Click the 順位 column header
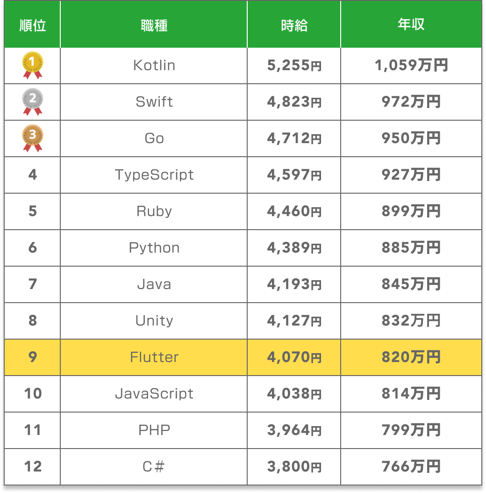 [33, 25]
